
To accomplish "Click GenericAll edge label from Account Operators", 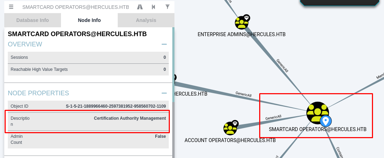I will (273, 117).
